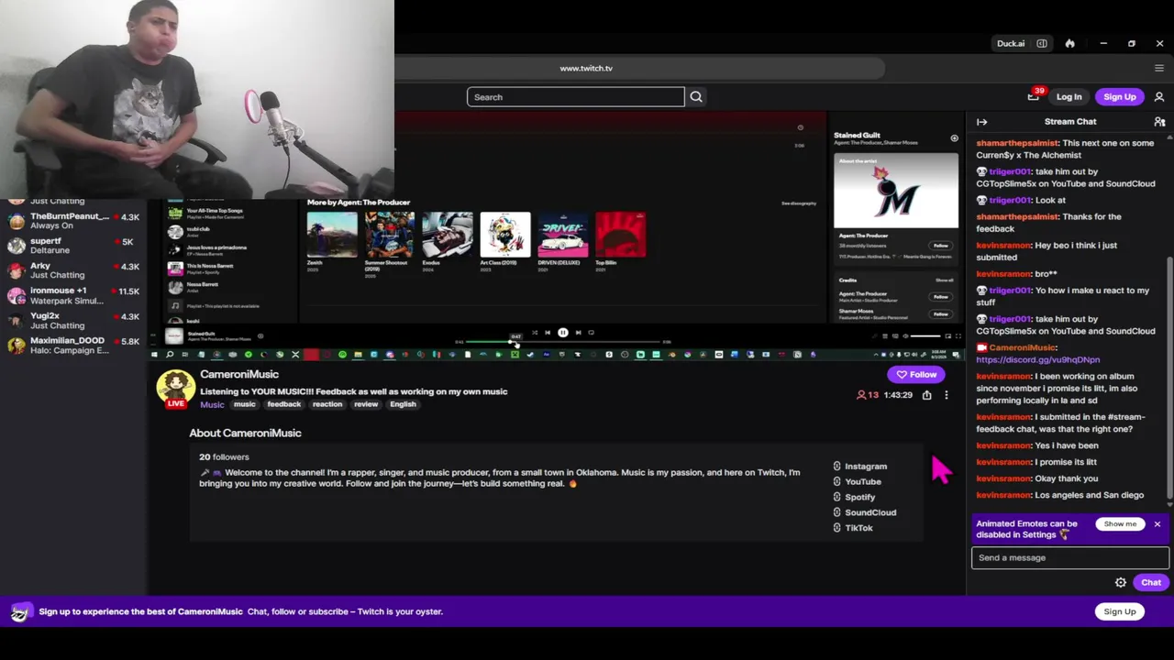Dismiss the Animated Emotes notice
1174x660 pixels.
click(1157, 524)
